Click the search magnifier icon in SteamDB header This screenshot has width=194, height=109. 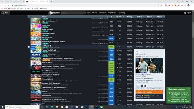coord(84,13)
